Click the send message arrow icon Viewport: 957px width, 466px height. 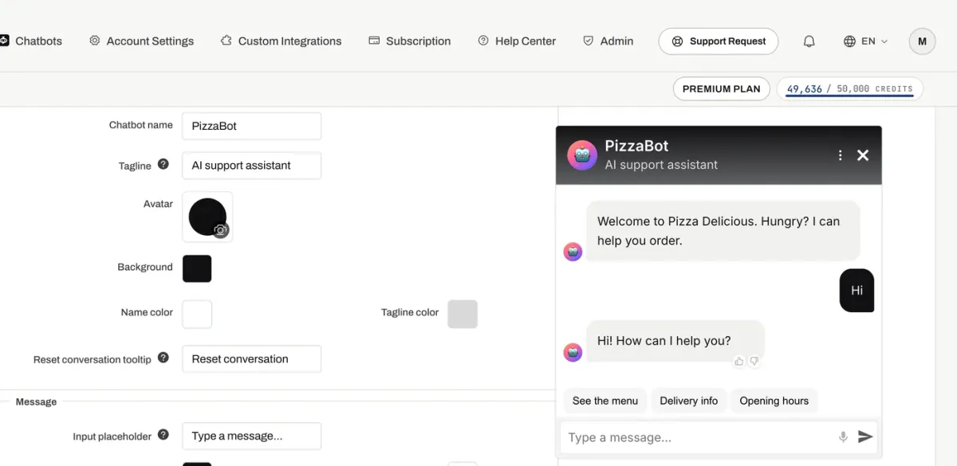[x=865, y=437]
